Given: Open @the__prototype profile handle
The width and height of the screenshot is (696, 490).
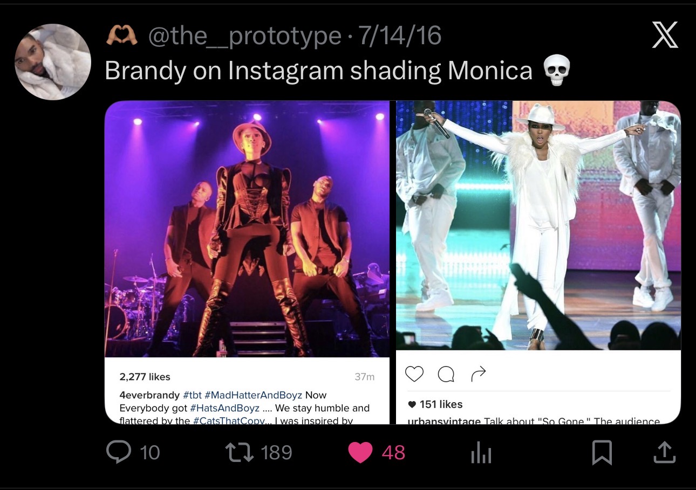Looking at the screenshot, I should [x=244, y=36].
